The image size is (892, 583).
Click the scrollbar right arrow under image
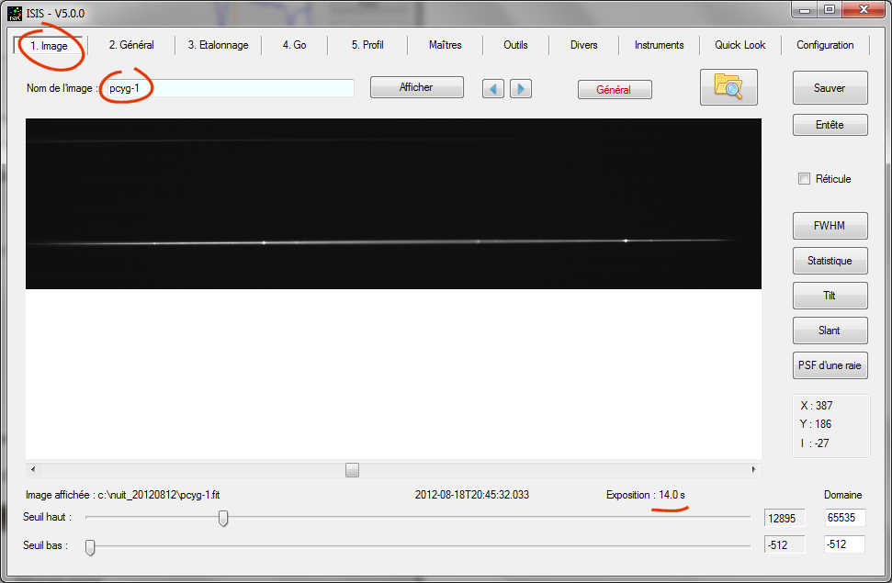tap(754, 470)
